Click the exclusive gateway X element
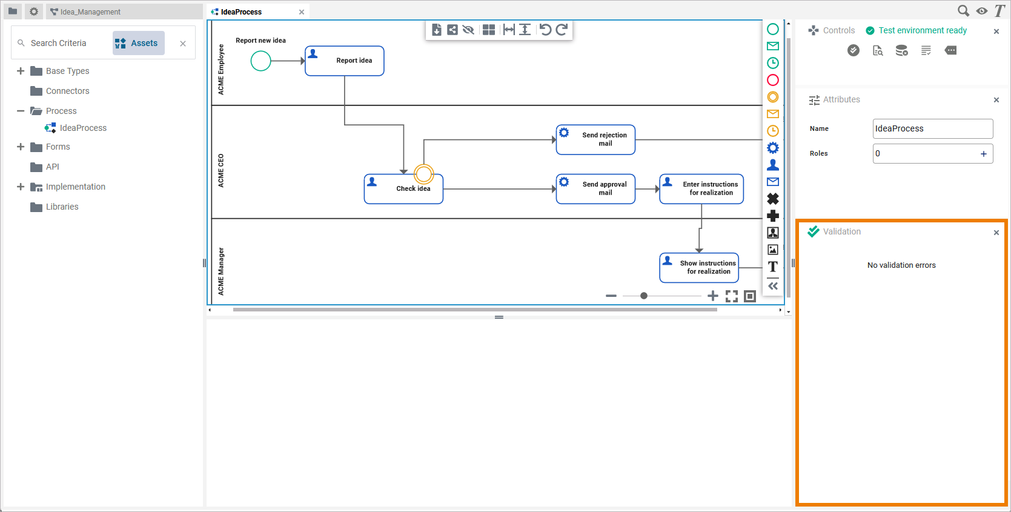The image size is (1011, 512). coord(773,199)
